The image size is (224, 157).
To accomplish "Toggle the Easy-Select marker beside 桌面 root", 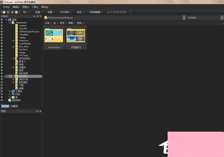I will (x=2, y=19).
